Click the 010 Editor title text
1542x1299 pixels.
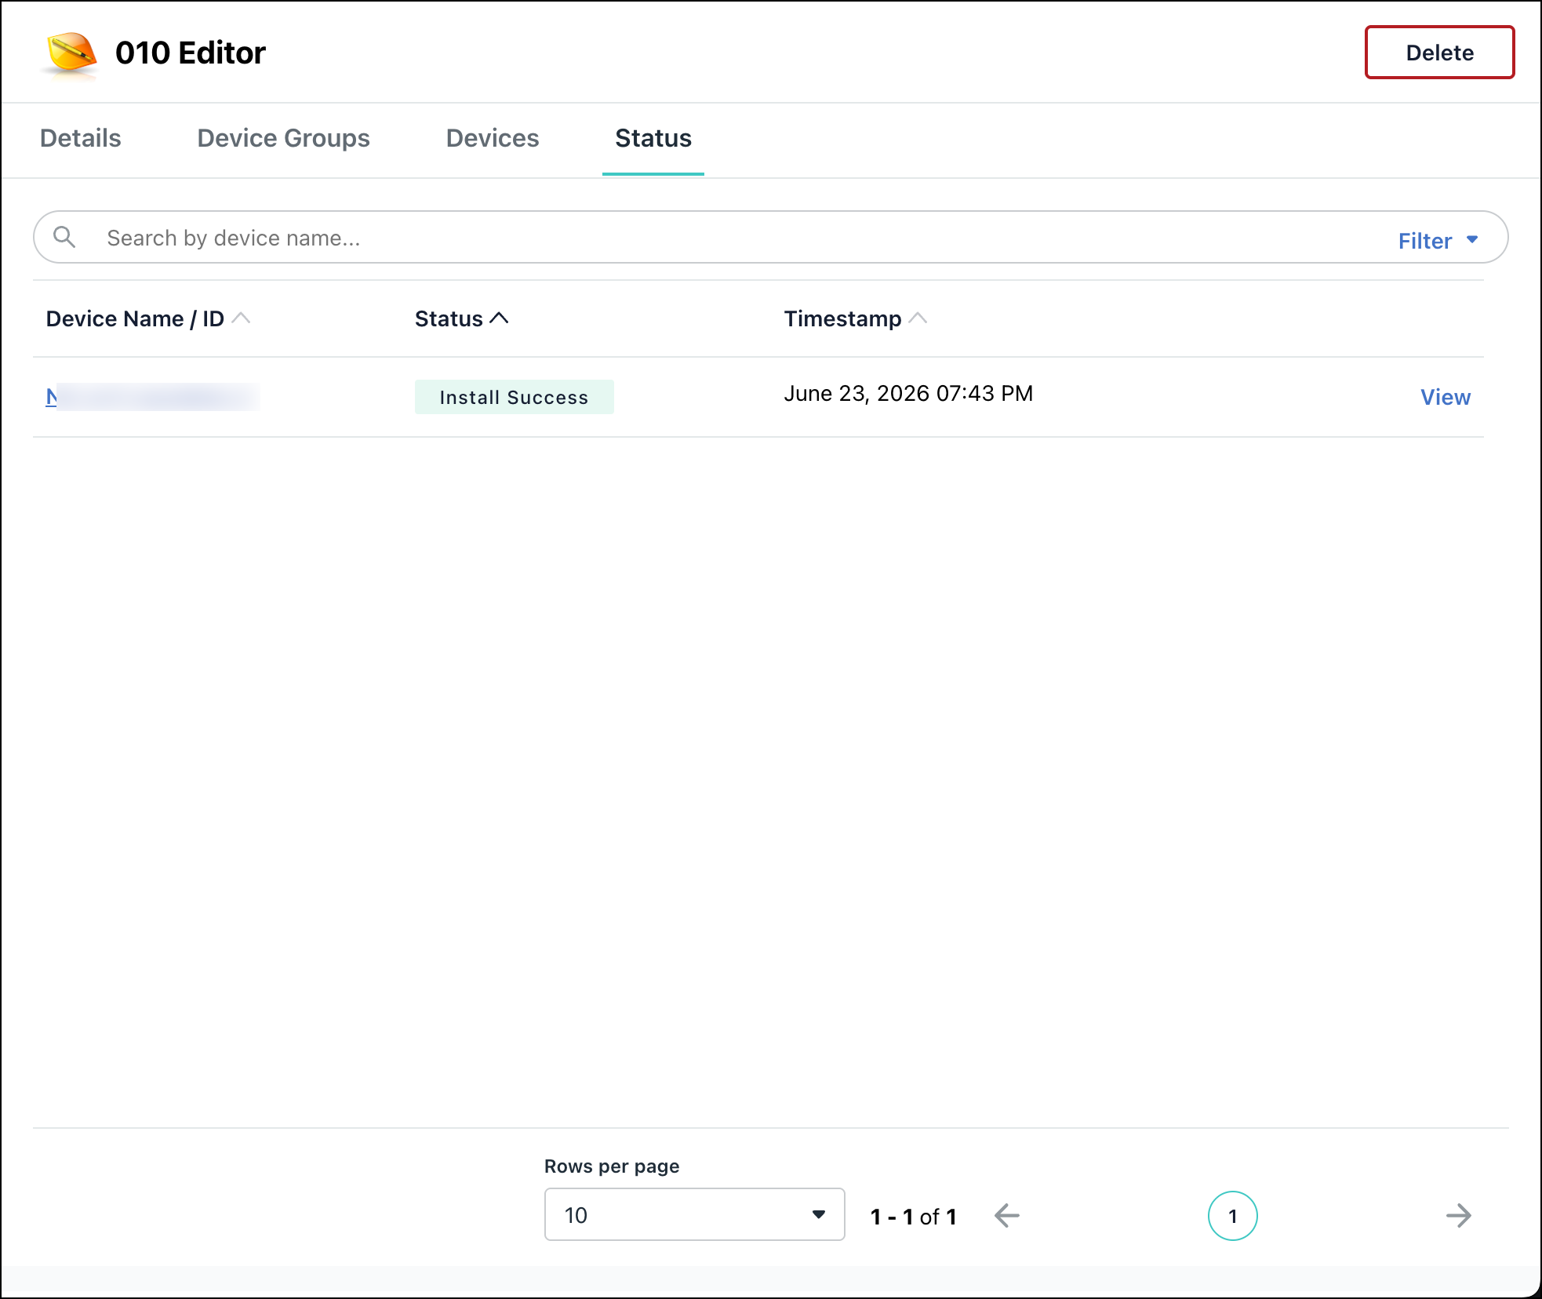point(191,53)
